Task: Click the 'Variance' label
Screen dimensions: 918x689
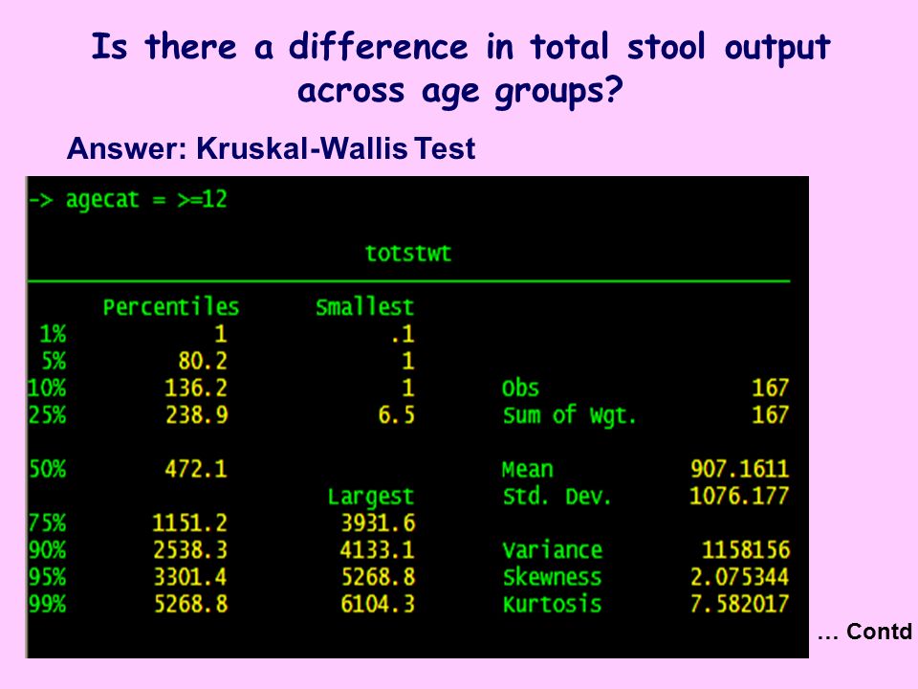Action: pos(552,549)
